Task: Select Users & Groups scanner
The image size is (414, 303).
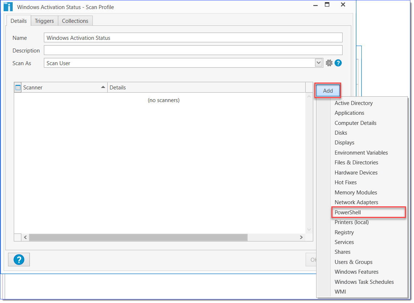Action: (x=353, y=262)
